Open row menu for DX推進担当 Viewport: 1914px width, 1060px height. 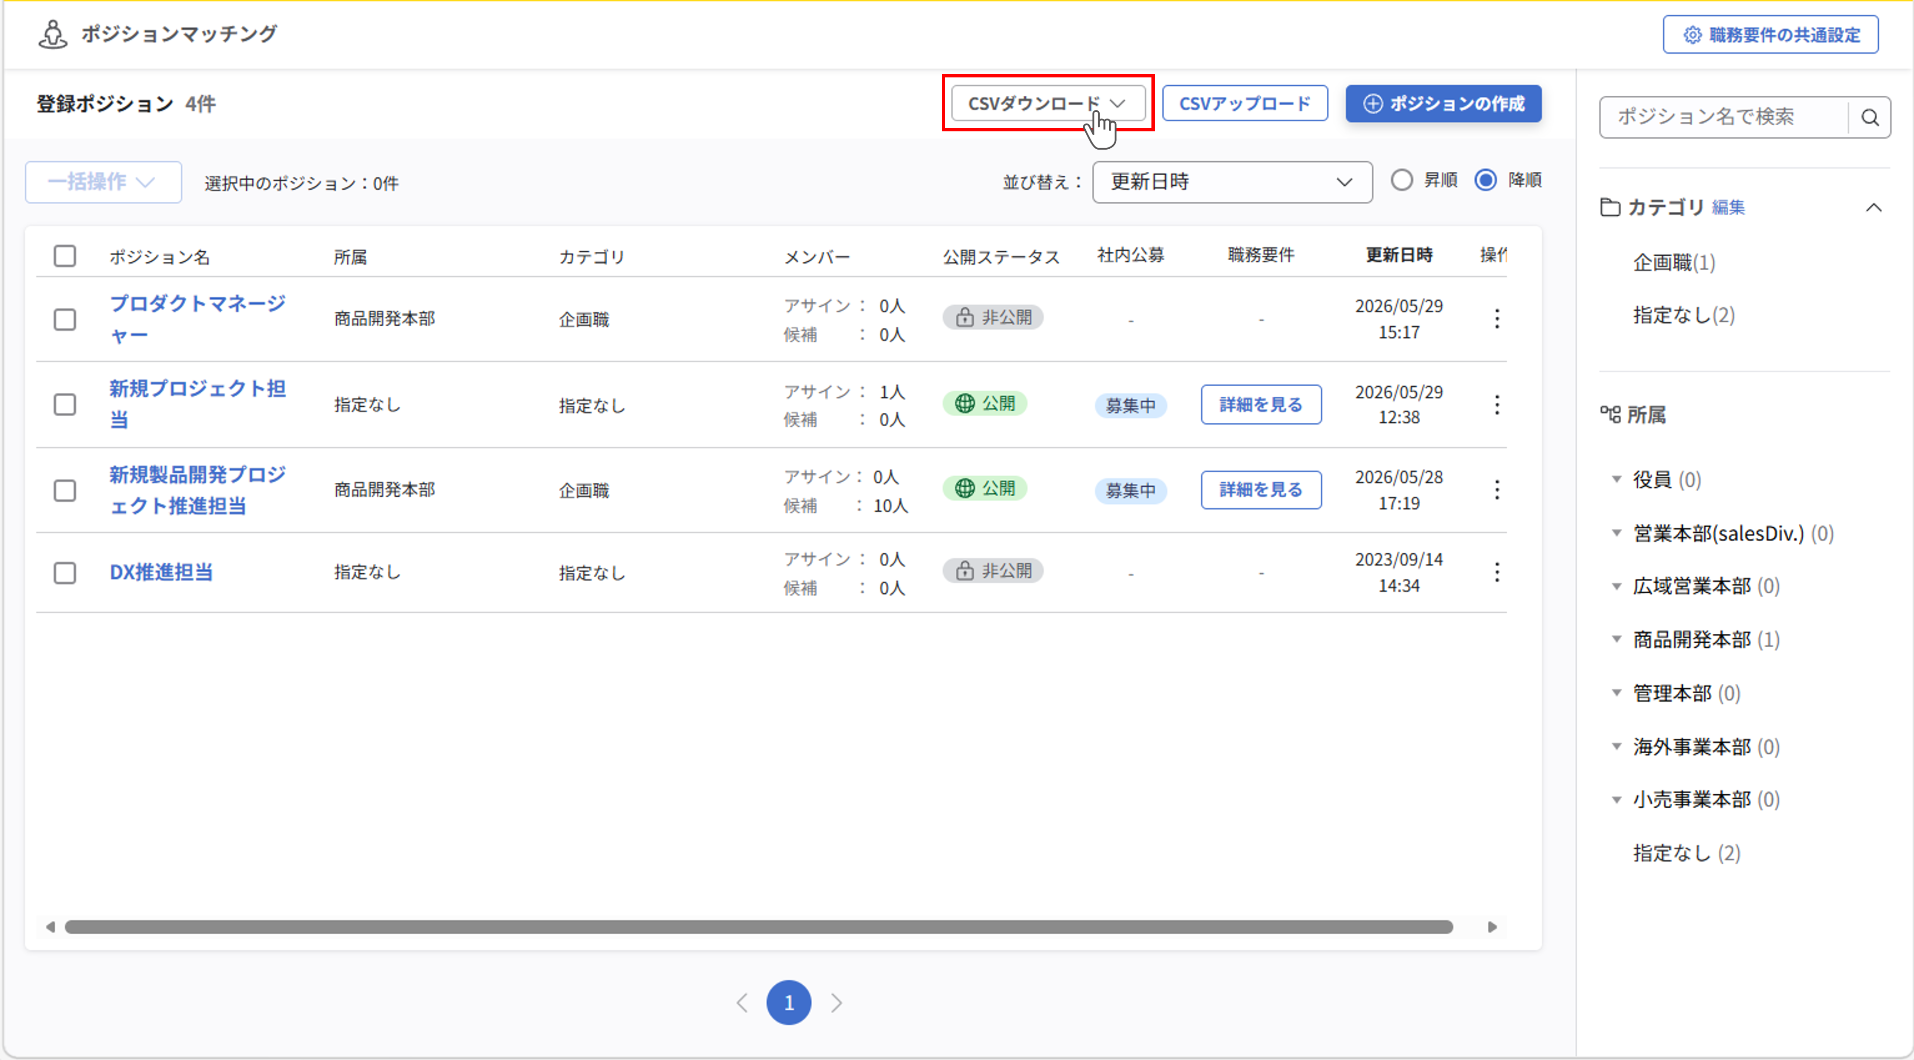tap(1496, 572)
